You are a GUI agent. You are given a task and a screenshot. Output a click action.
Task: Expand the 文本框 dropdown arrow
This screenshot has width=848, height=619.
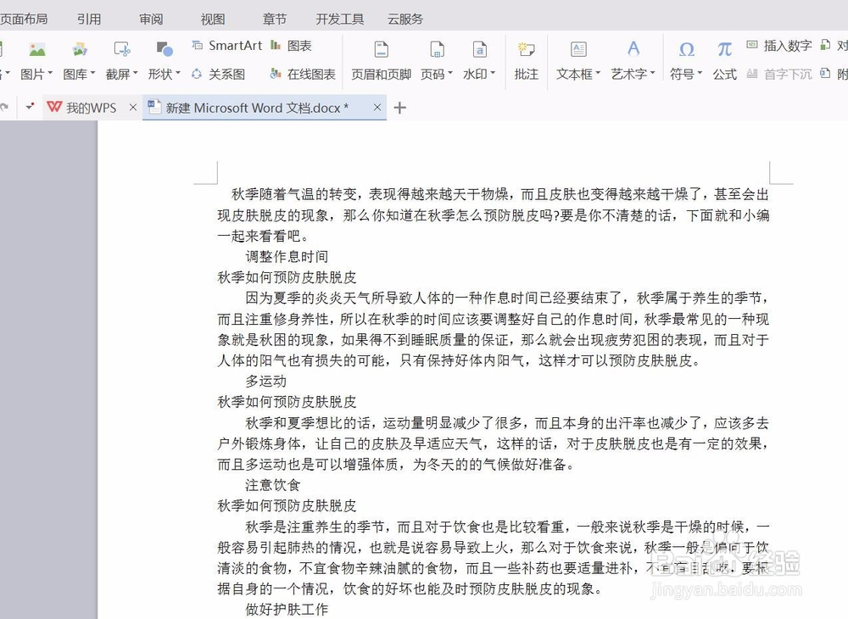[x=598, y=72]
